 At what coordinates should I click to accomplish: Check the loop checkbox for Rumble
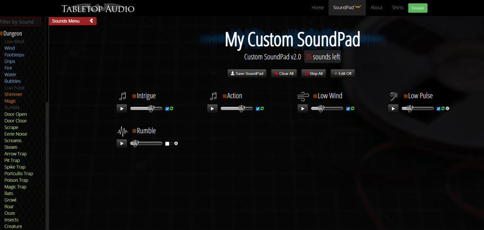point(167,144)
